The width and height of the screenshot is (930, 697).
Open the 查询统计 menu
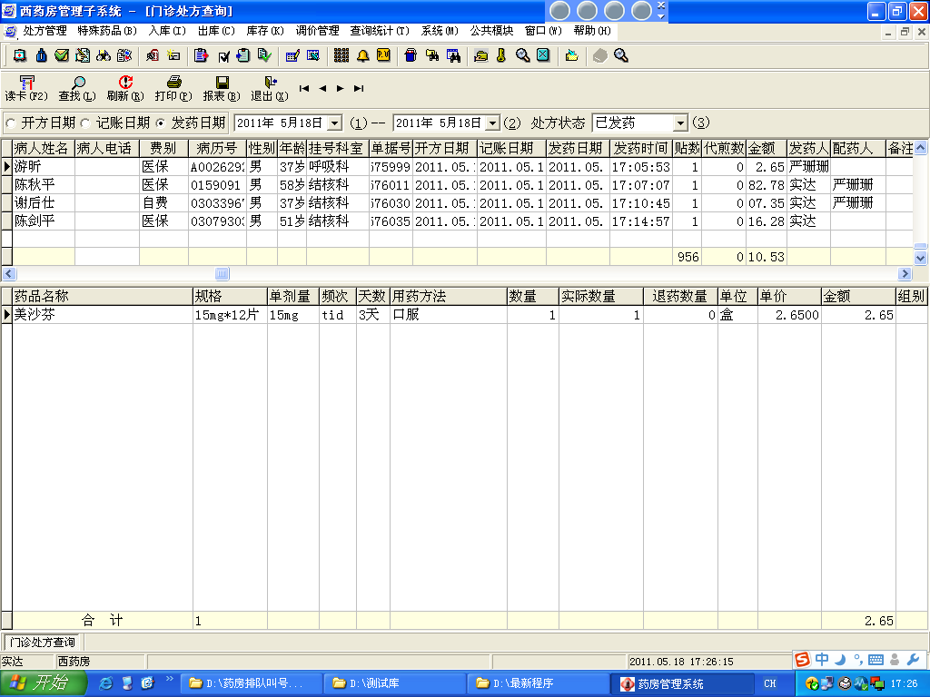click(x=379, y=31)
